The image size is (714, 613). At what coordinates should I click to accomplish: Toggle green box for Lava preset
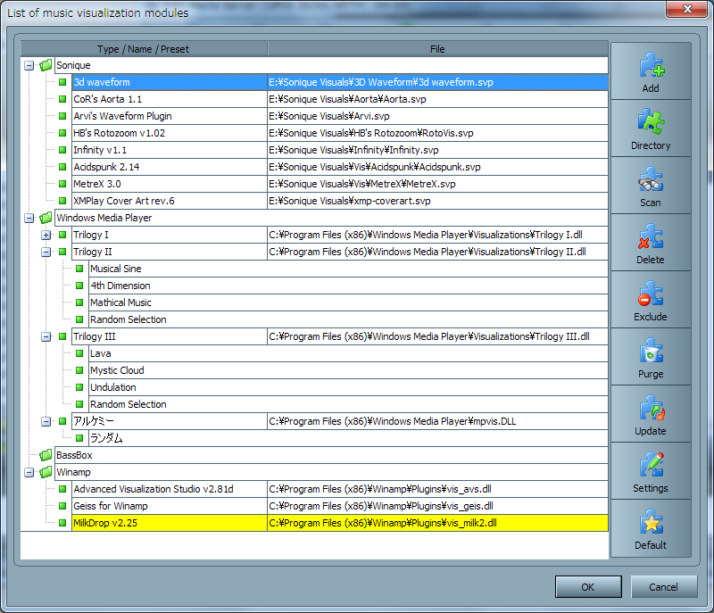pyautogui.click(x=79, y=353)
